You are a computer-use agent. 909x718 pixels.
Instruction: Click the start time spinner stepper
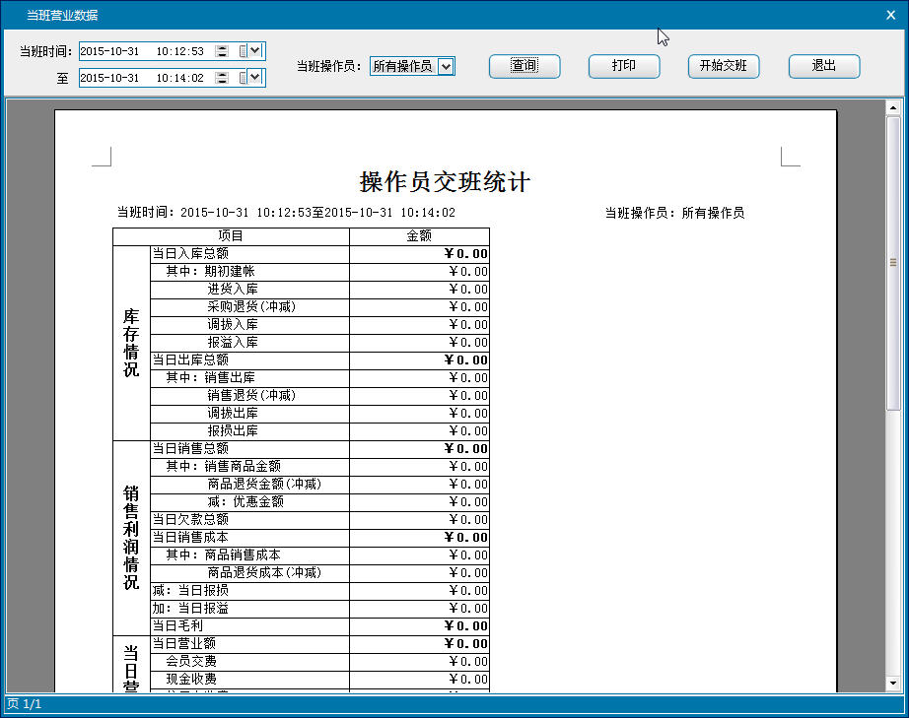point(222,51)
